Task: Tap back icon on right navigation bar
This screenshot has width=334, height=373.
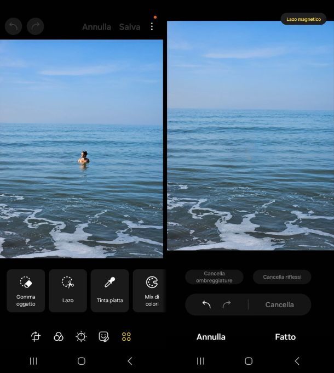Action: point(297,361)
